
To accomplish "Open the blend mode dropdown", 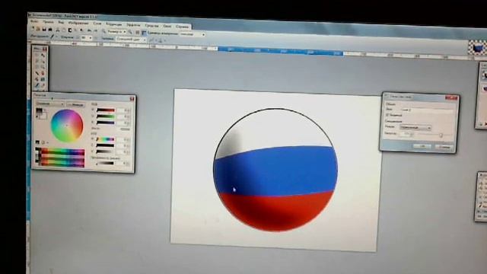I will (415, 128).
